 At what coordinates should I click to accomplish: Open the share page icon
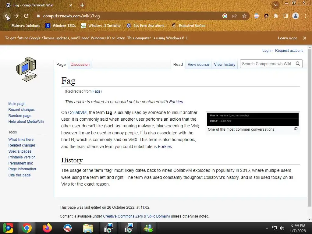tap(235, 16)
